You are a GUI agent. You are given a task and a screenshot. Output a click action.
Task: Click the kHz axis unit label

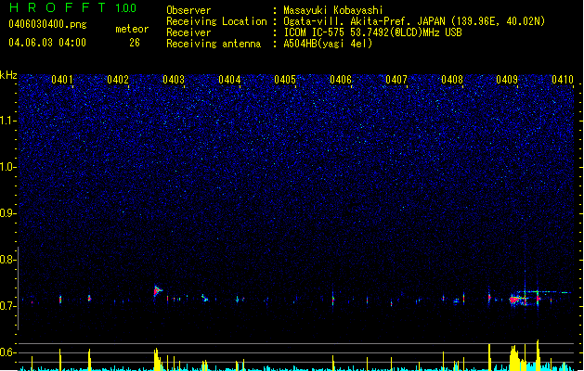click(x=8, y=75)
